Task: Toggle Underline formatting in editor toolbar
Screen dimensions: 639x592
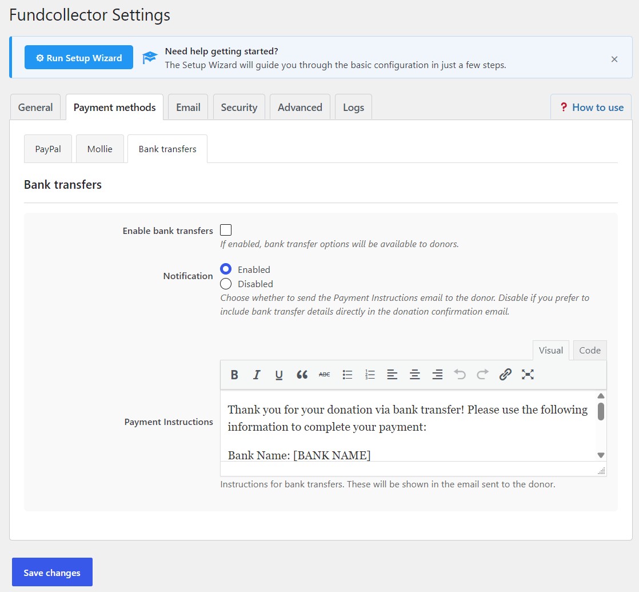Action: [x=279, y=375]
